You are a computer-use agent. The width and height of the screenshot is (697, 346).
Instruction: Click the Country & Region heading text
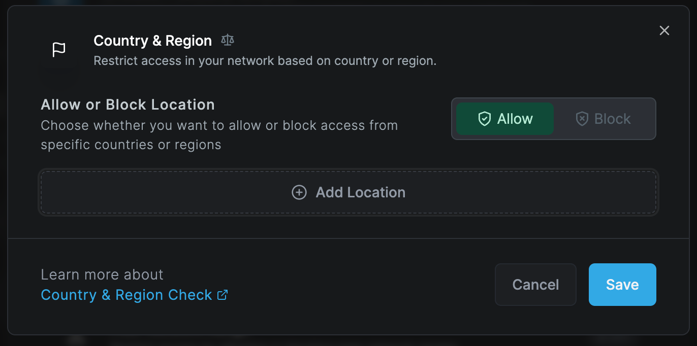(152, 41)
